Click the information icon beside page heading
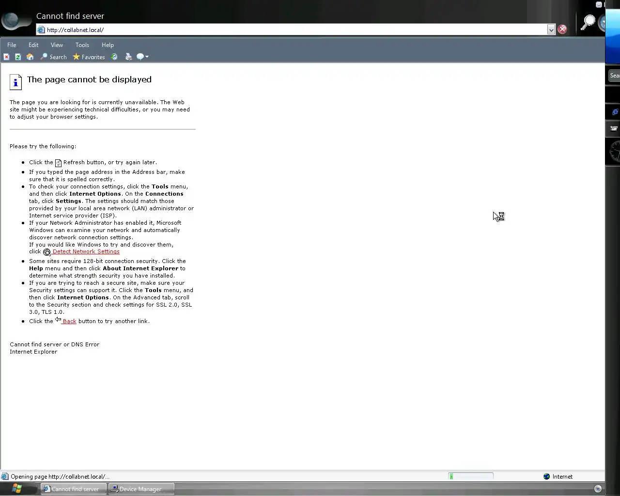This screenshot has height=496, width=620. [15, 82]
